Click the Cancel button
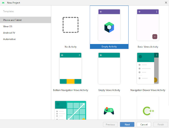 coord(144,125)
